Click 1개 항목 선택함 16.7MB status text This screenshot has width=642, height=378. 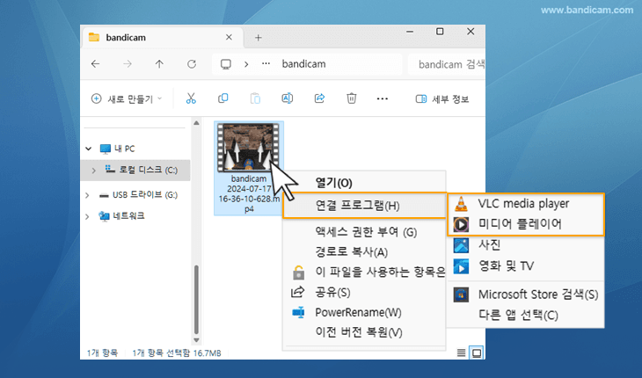[177, 353]
